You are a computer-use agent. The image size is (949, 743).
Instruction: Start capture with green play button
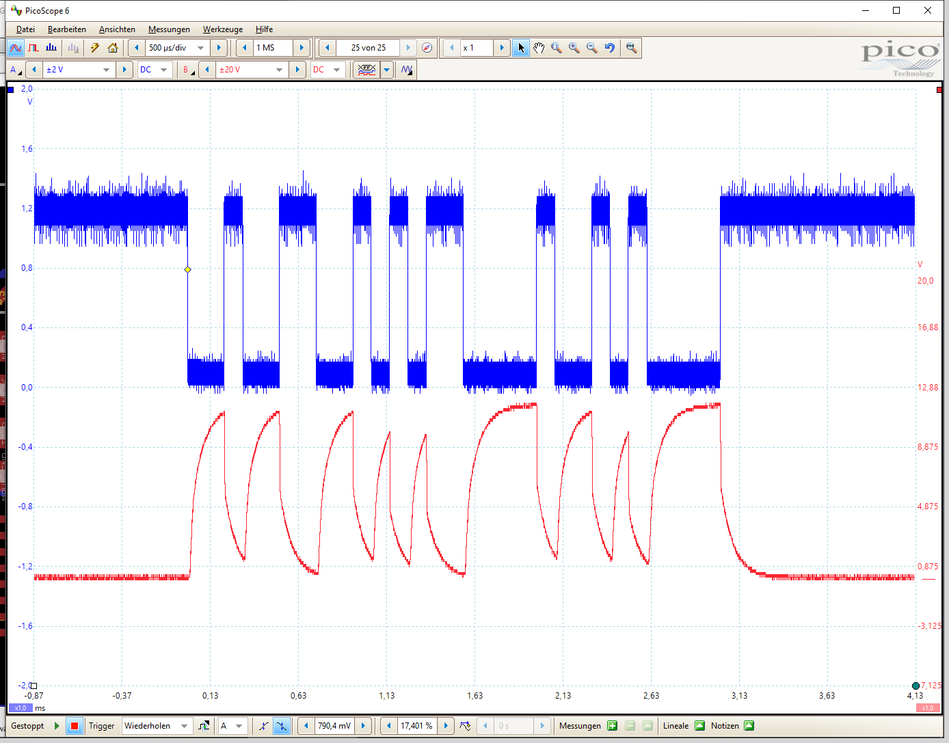point(57,726)
